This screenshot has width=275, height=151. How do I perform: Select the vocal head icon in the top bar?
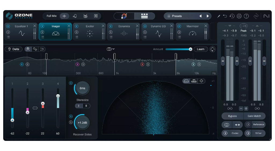click(x=75, y=16)
